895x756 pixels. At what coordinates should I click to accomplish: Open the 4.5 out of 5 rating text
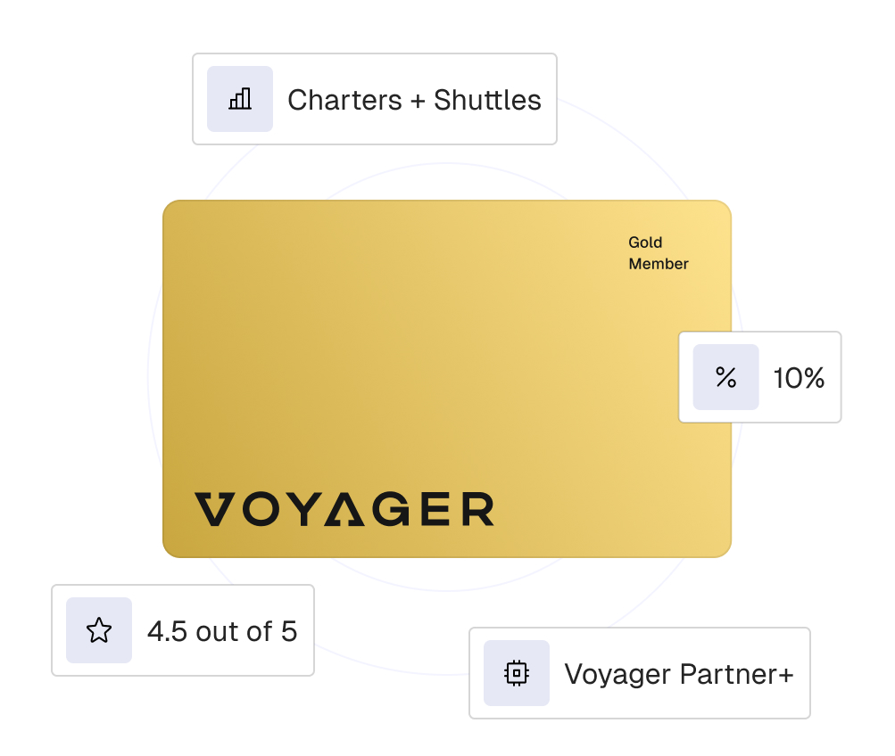(222, 631)
